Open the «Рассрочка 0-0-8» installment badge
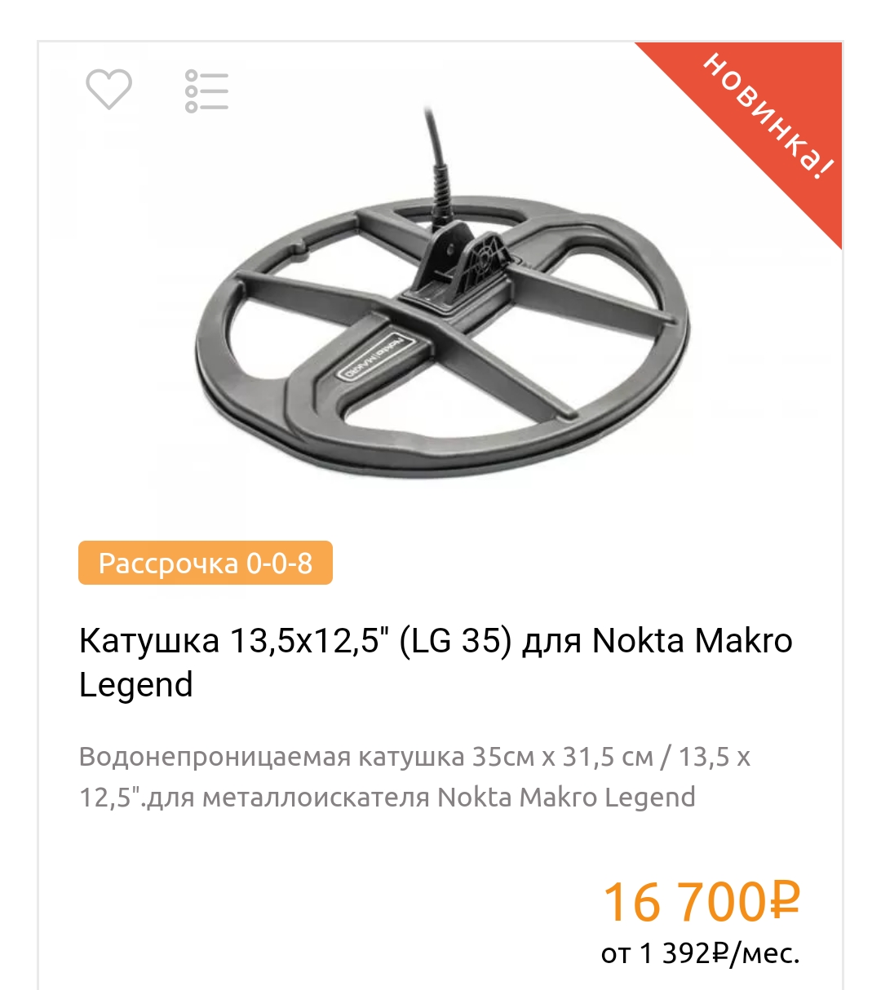Image resolution: width=881 pixels, height=990 pixels. [x=206, y=563]
